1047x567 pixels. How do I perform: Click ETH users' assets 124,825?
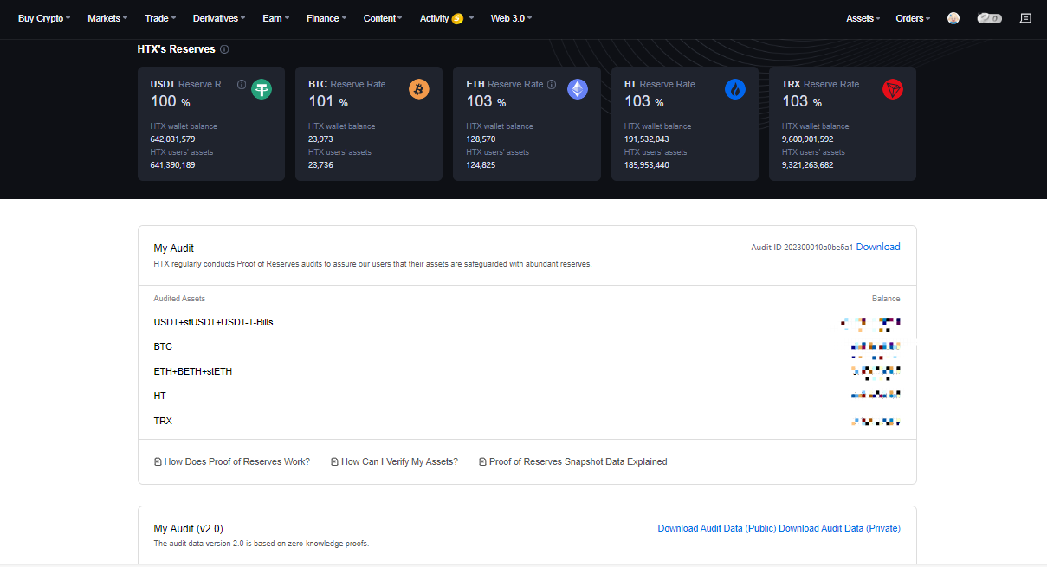[481, 164]
